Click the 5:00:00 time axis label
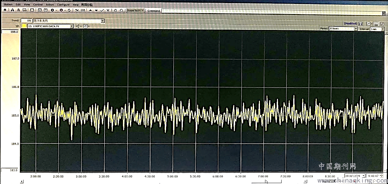Screen dimensions: 388x184 [x=172, y=176]
